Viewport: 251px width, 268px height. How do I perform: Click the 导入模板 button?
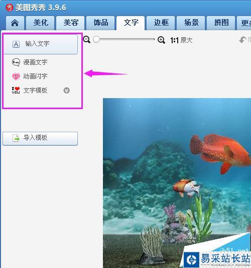(x=40, y=138)
